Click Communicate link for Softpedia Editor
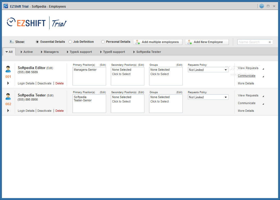The width and height of the screenshot is (280, 200). tap(247, 76)
